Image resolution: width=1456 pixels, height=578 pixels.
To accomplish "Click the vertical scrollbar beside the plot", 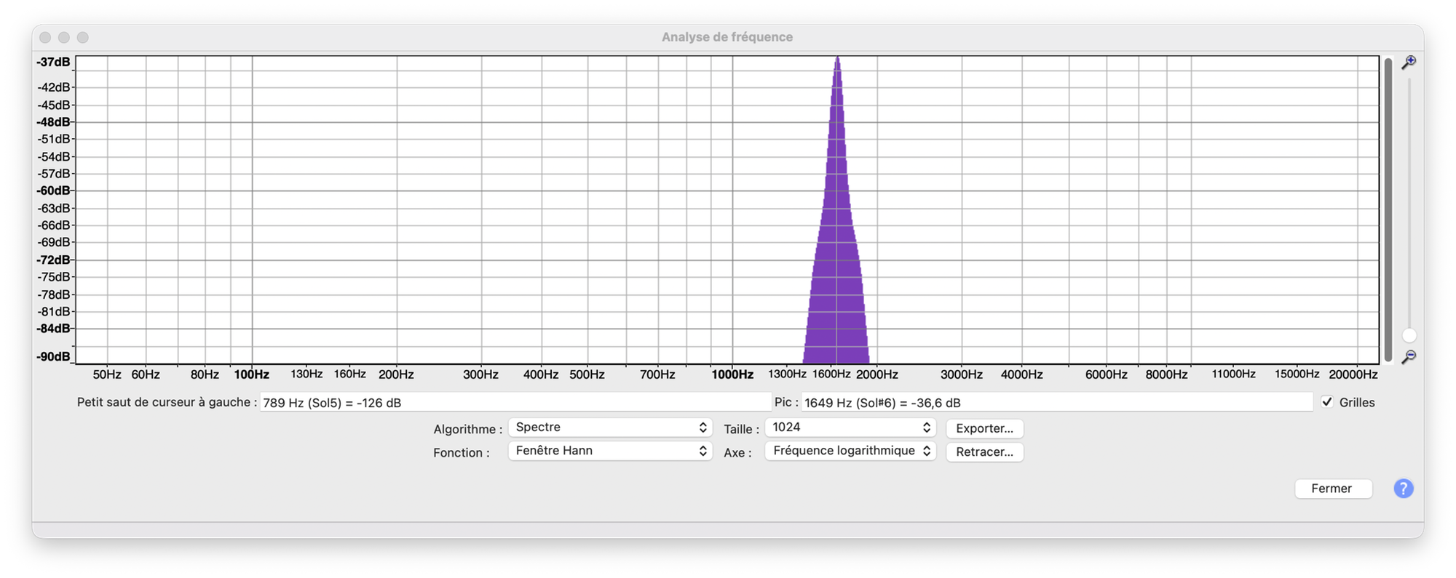I will 1388,209.
